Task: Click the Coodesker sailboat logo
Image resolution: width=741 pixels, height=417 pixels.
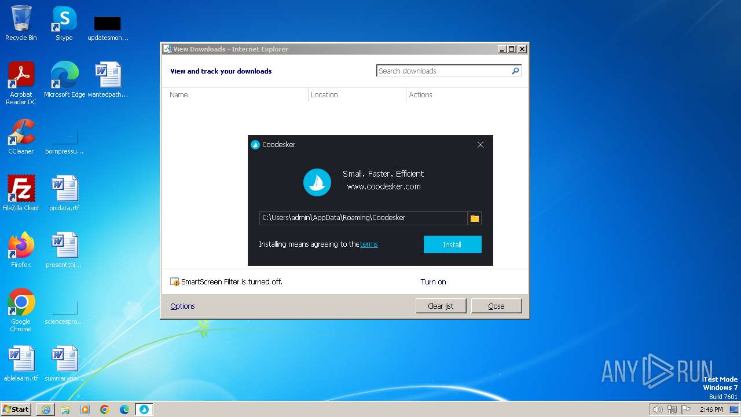Action: pyautogui.click(x=317, y=182)
